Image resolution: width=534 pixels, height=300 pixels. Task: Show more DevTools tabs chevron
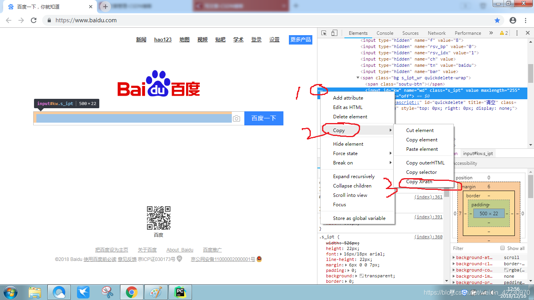point(491,33)
